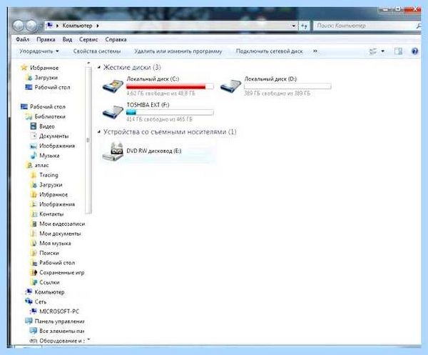Select Рабочий стол under Избранное
The image size is (428, 355).
point(52,87)
